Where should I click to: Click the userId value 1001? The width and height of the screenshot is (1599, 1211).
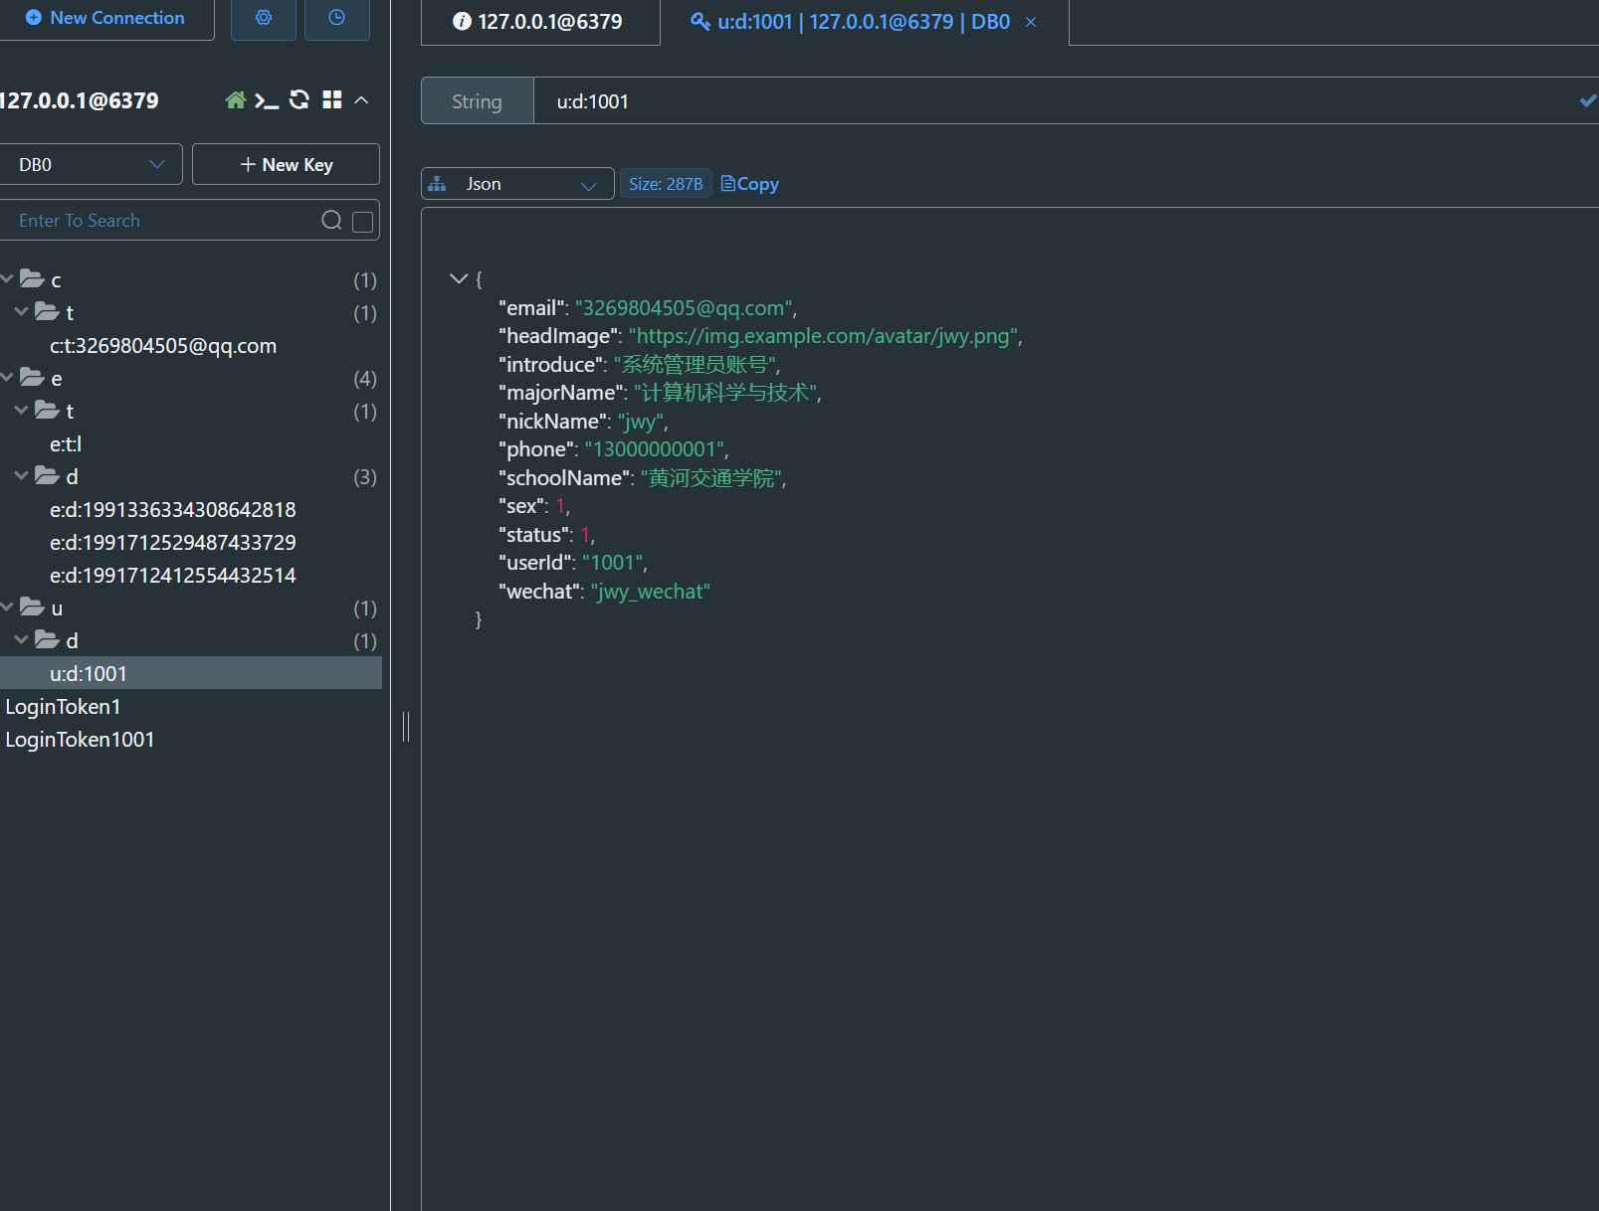click(613, 563)
